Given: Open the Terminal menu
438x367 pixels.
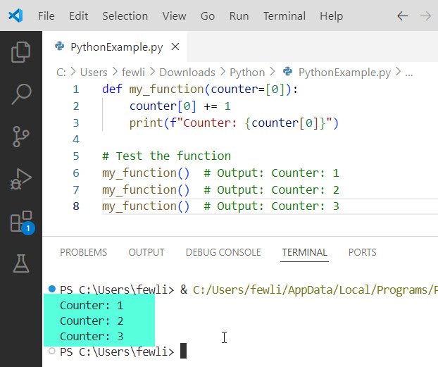Looking at the screenshot, I should point(284,16).
